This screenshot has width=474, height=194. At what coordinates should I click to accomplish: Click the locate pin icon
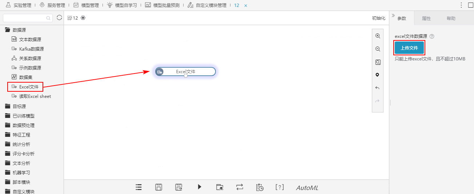point(378,75)
